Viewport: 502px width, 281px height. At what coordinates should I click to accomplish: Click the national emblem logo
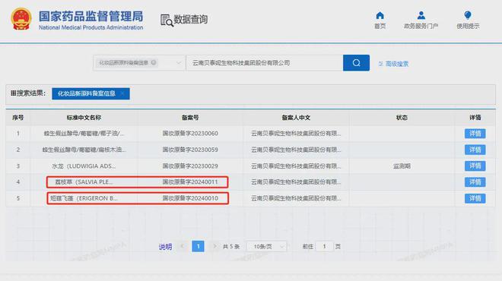pyautogui.click(x=21, y=19)
